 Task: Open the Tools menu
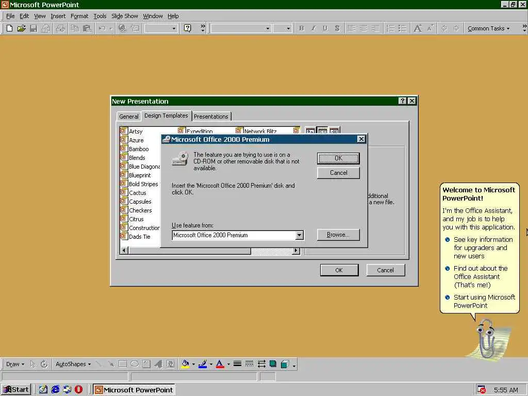pyautogui.click(x=100, y=16)
